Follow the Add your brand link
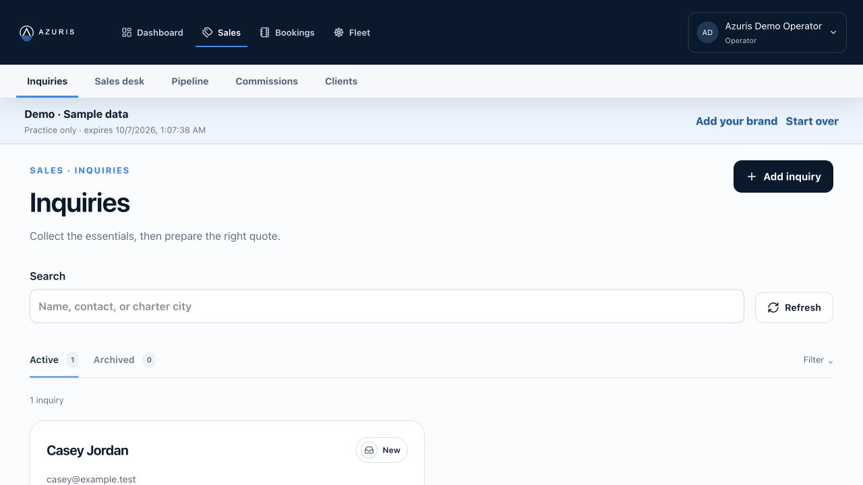The height and width of the screenshot is (485, 863). (x=736, y=121)
